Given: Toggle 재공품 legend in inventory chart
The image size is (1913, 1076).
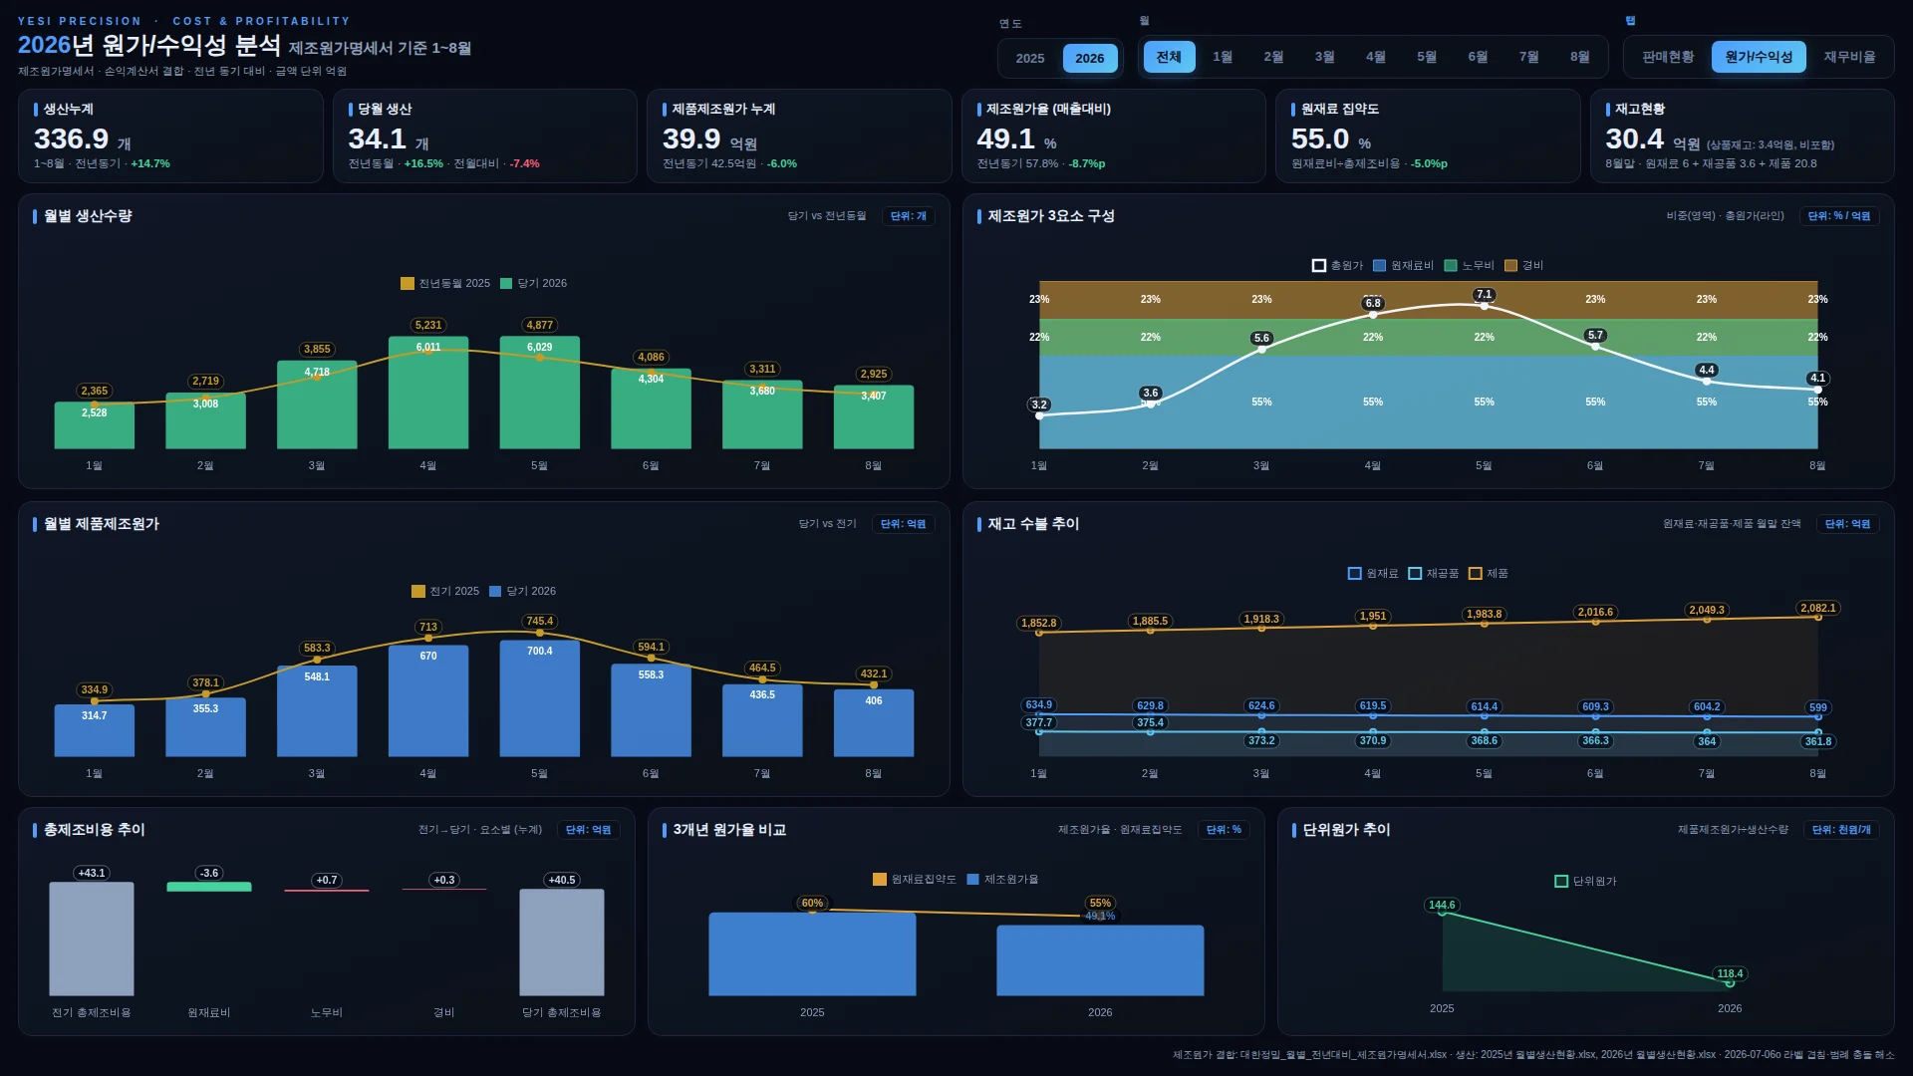Looking at the screenshot, I should (x=1434, y=573).
